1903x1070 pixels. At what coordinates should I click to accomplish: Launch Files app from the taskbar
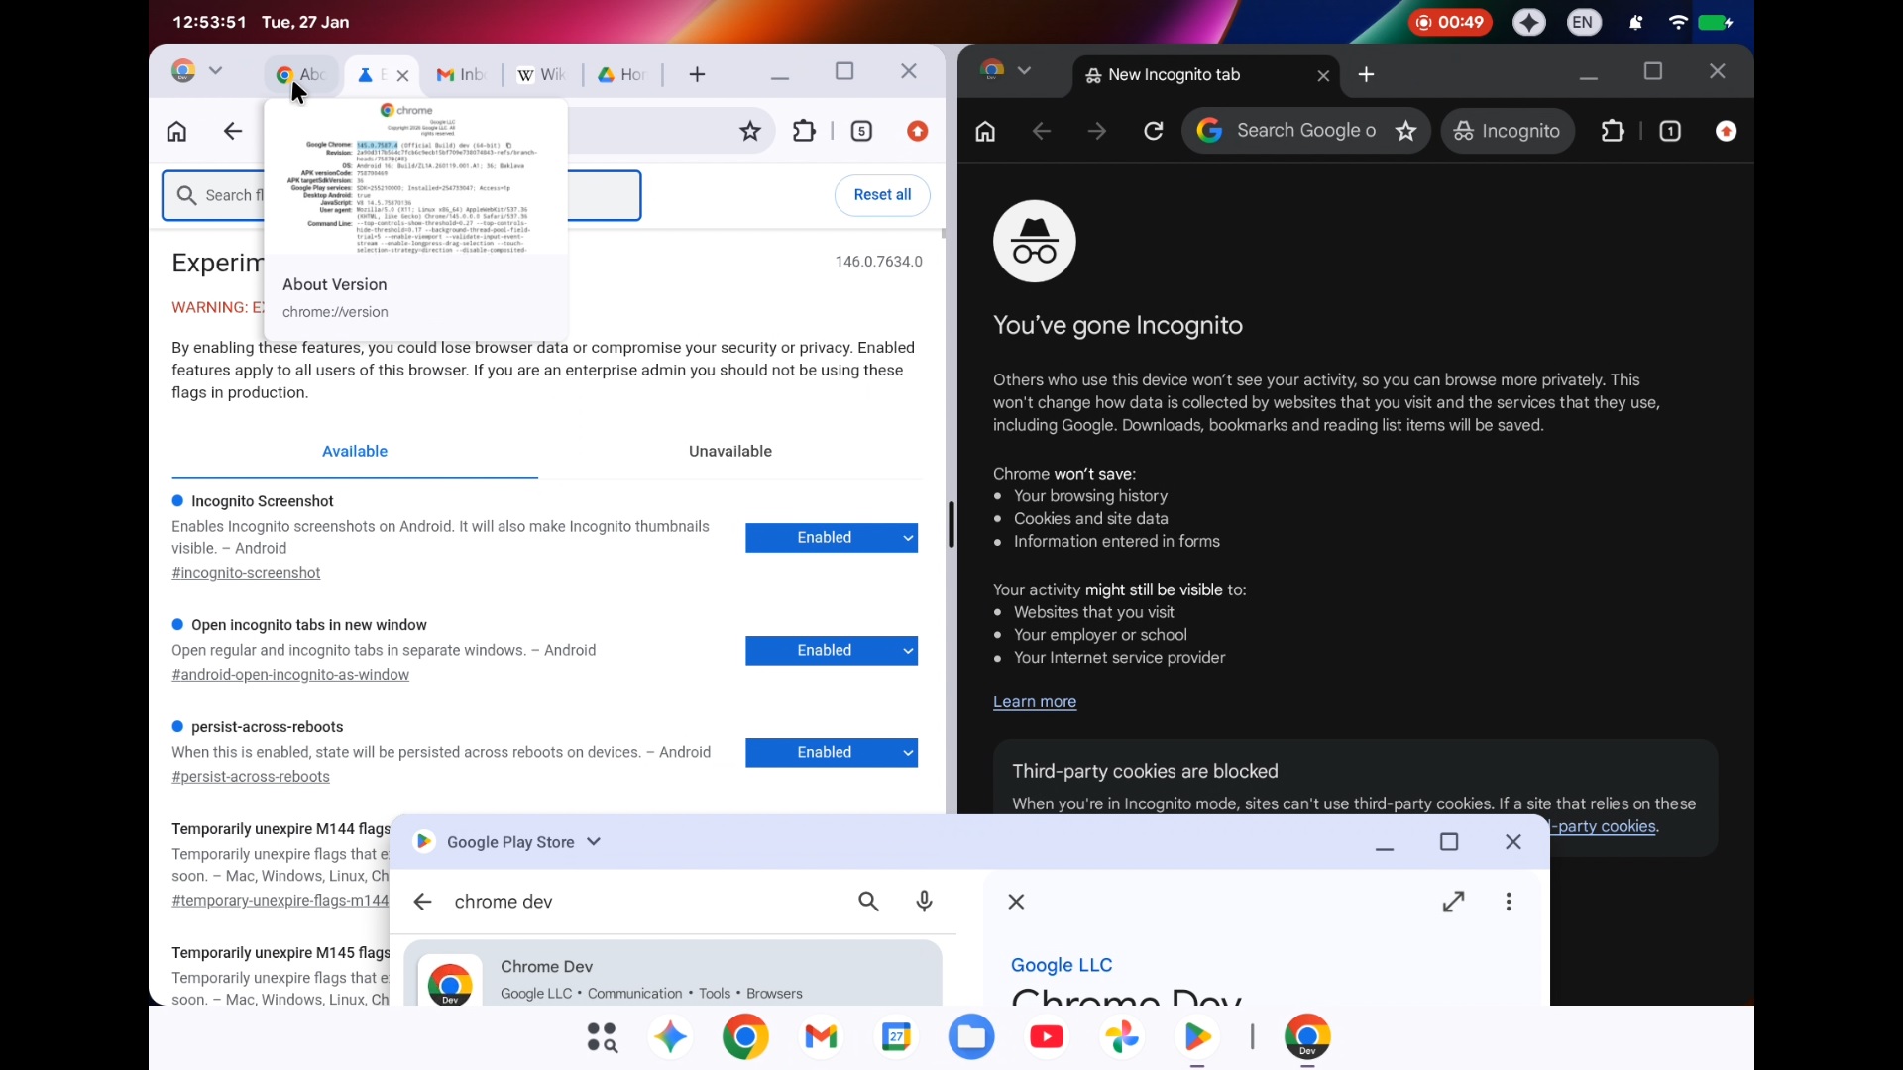pyautogui.click(x=971, y=1037)
